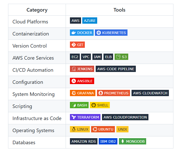This screenshot has width=181, height=152.
Task: Click the purple Terraform badge
Action: (85, 117)
